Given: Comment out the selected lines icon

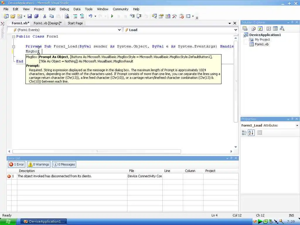Looking at the screenshot, I should [x=75, y=16].
